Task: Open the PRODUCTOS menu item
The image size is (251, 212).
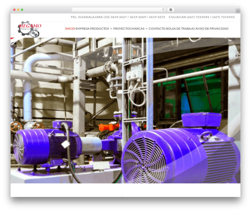Action: (x=99, y=29)
